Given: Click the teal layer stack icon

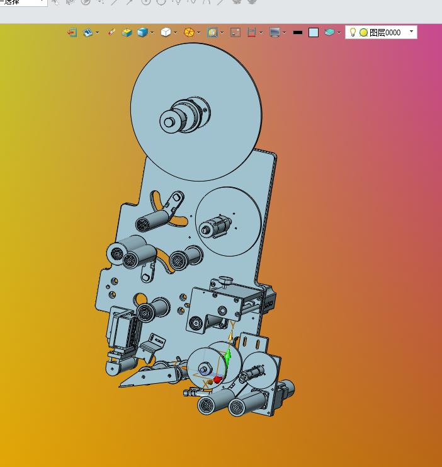Looking at the screenshot, I should [329, 32].
